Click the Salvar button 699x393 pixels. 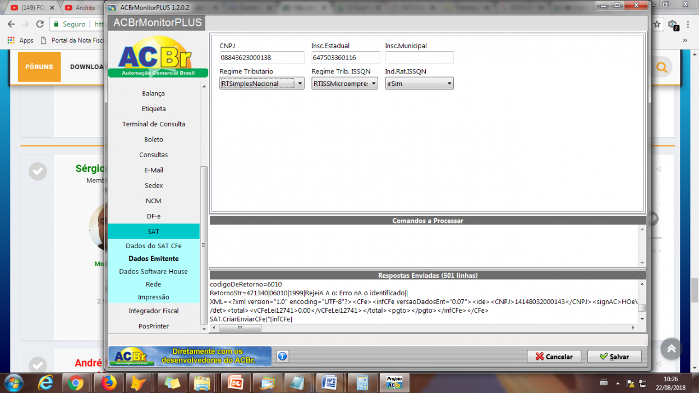614,357
